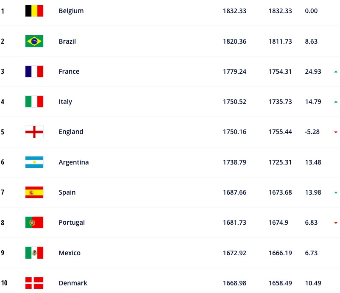Select the Argentina flag icon
340x293 pixels.
(x=34, y=162)
